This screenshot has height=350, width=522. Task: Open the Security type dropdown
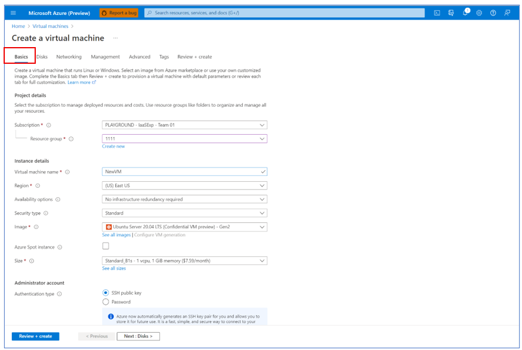184,213
